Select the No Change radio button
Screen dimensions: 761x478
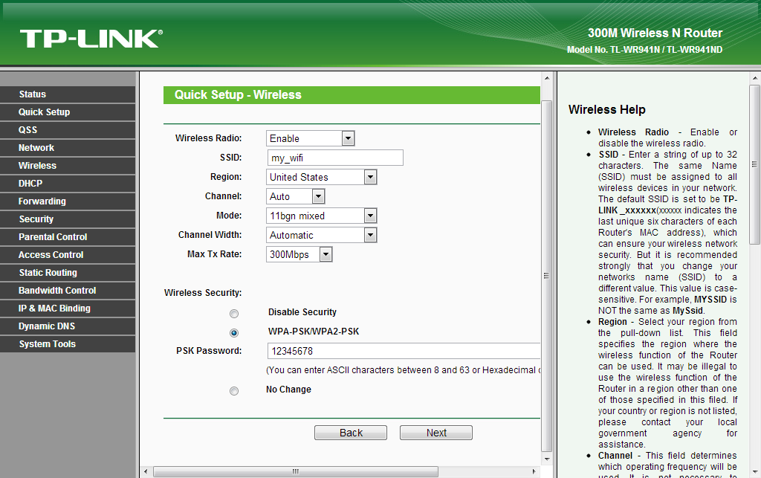coord(234,391)
